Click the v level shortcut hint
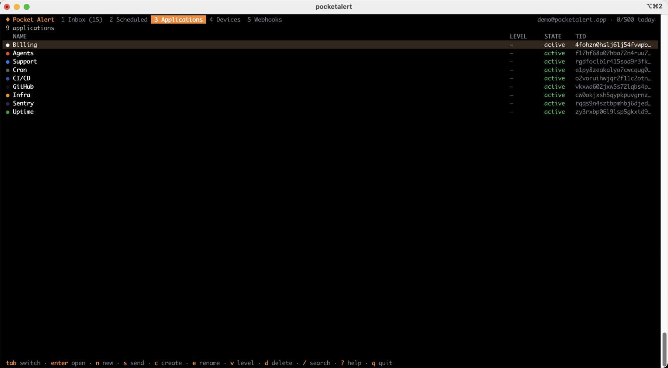Image resolution: width=668 pixels, height=368 pixels. point(242,363)
